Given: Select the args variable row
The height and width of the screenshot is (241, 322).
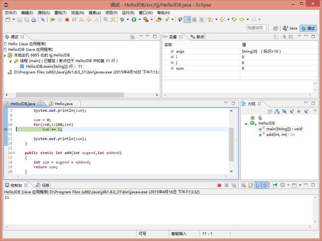Looking at the screenshot, I should [240, 51].
